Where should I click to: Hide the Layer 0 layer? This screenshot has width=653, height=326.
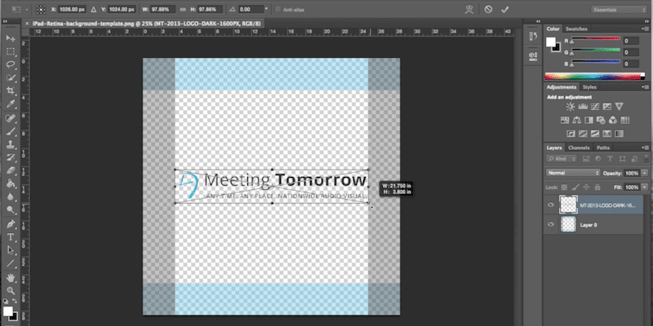click(x=550, y=224)
